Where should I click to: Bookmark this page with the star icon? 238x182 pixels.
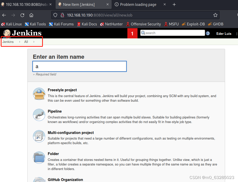tap(215, 15)
